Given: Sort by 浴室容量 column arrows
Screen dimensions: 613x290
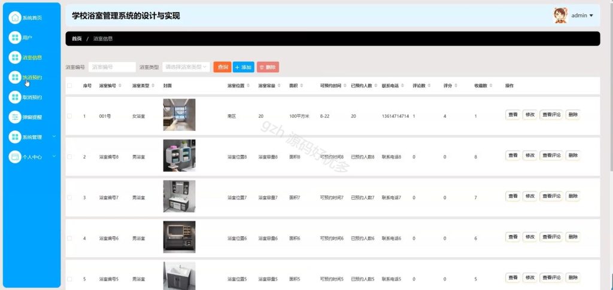Looking at the screenshot, I should (x=279, y=86).
